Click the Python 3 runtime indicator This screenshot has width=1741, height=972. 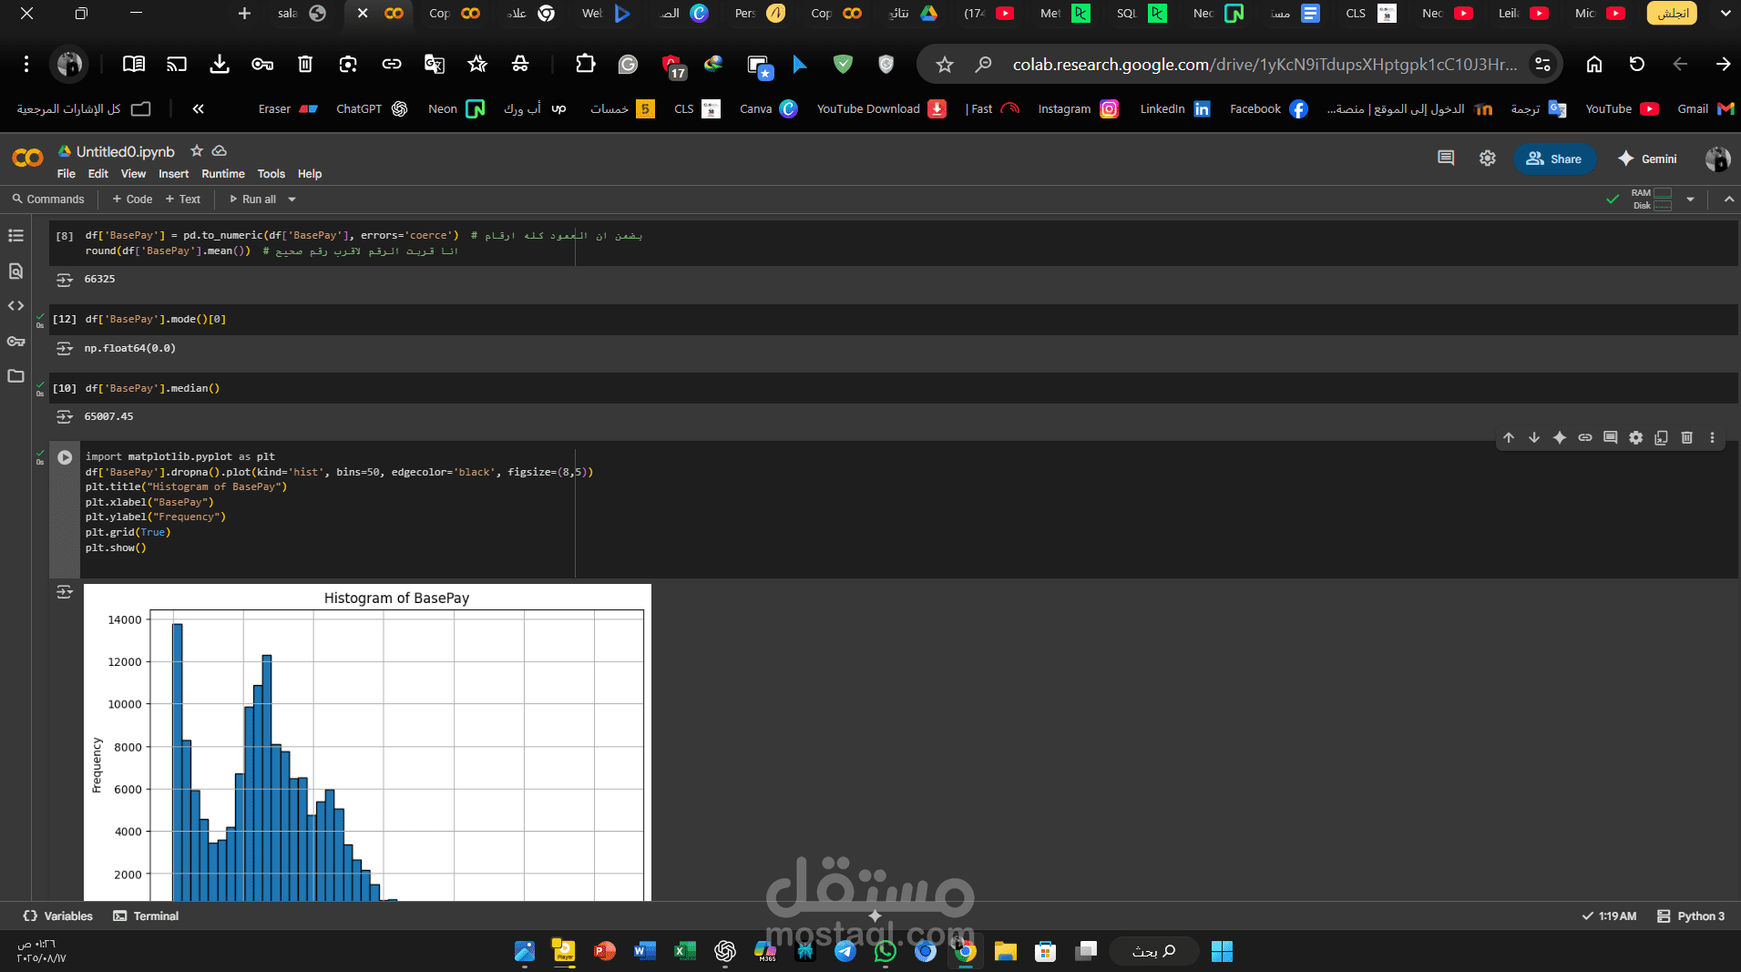(1691, 916)
